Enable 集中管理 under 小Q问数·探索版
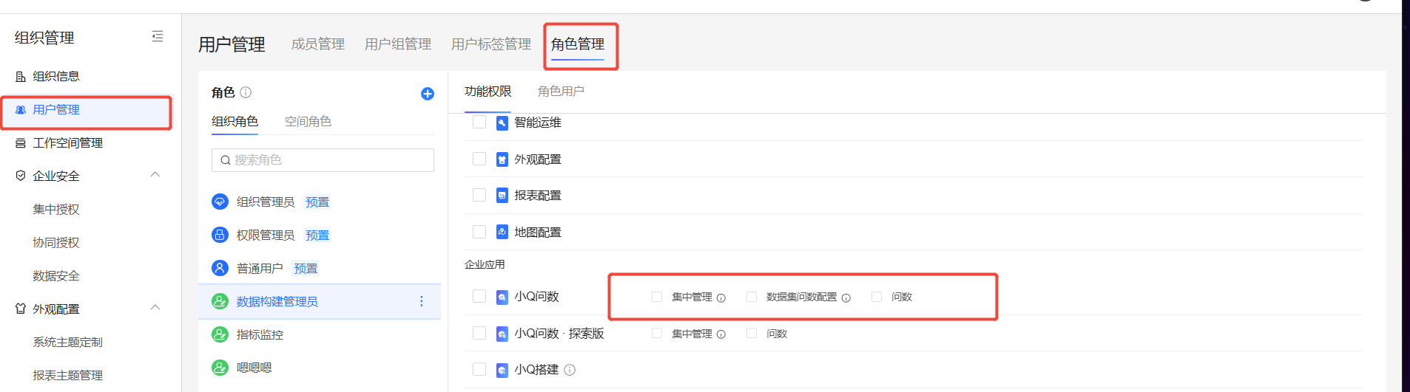The image size is (1410, 392). point(657,334)
